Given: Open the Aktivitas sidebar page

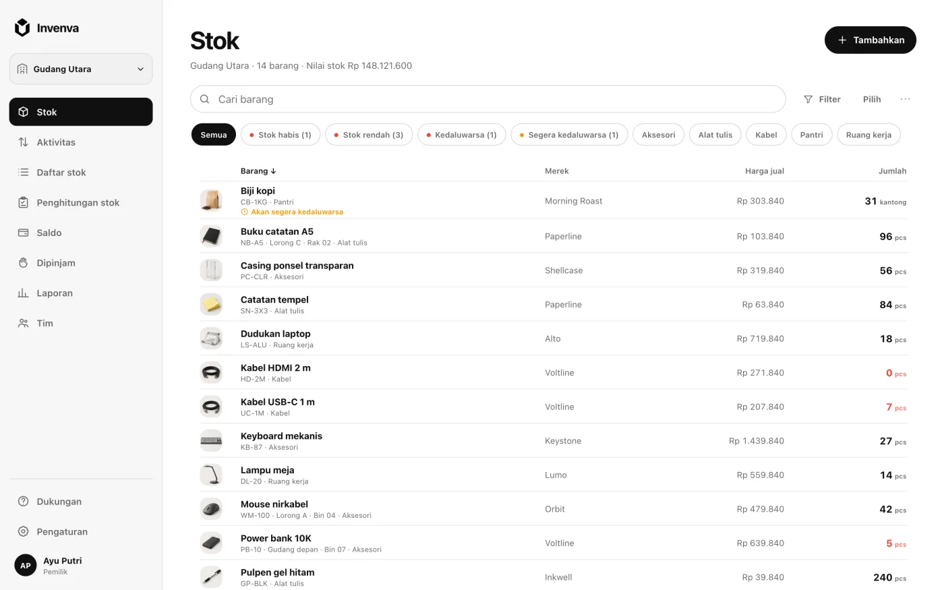Looking at the screenshot, I should tap(81, 142).
